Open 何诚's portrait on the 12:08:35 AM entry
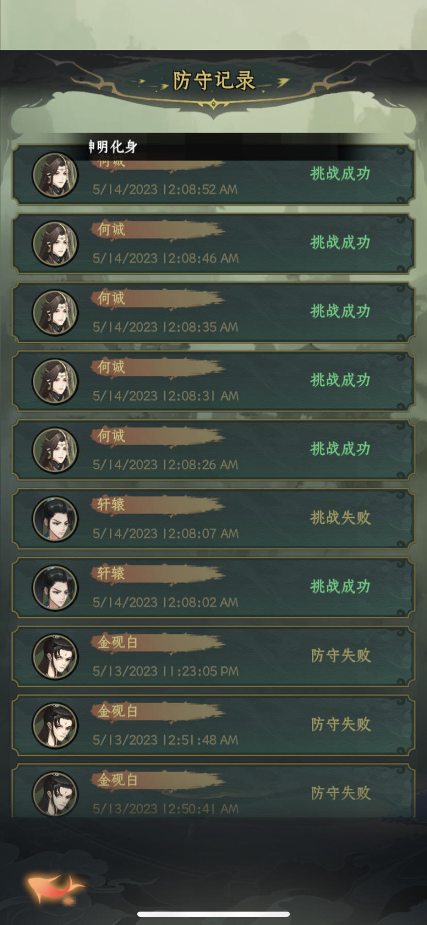The width and height of the screenshot is (427, 925). coord(56,313)
